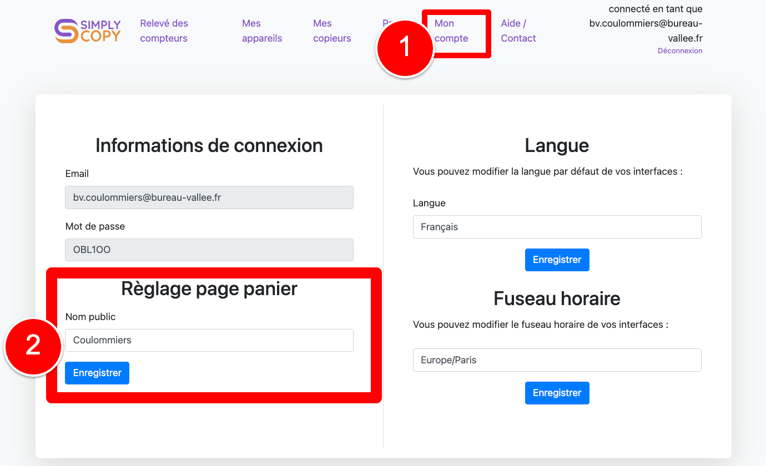
Task: Select Mon compte in the navigation
Action: pos(451,31)
